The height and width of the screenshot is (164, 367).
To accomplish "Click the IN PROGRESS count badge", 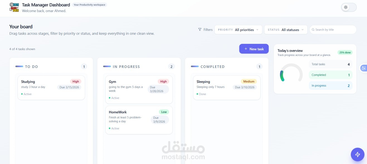I will point(171,67).
